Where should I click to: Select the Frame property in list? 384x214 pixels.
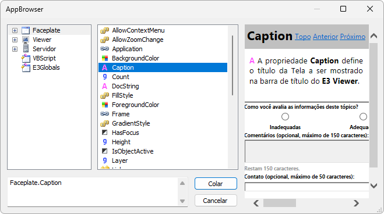click(121, 114)
